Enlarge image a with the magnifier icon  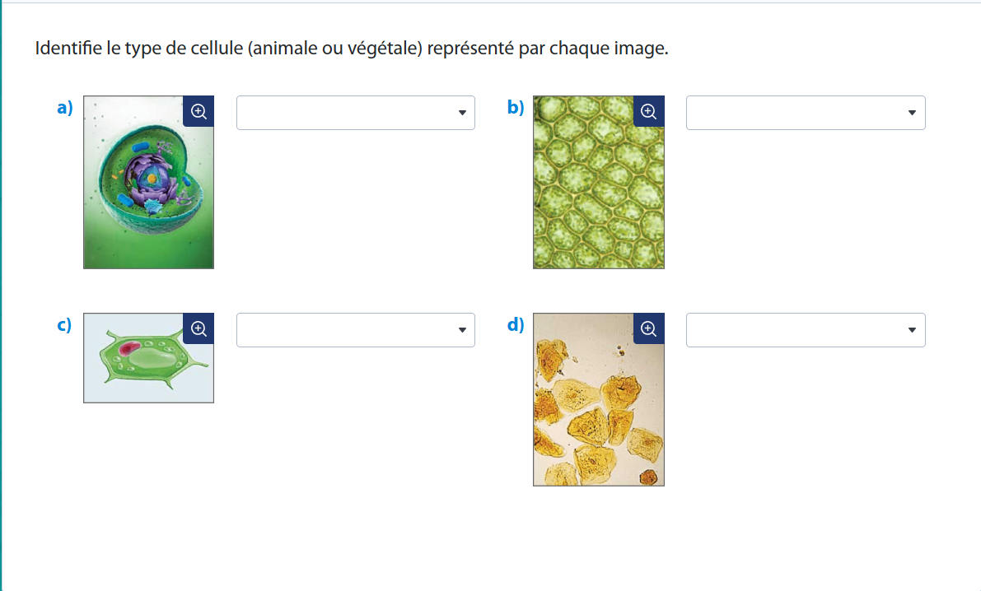(x=199, y=111)
